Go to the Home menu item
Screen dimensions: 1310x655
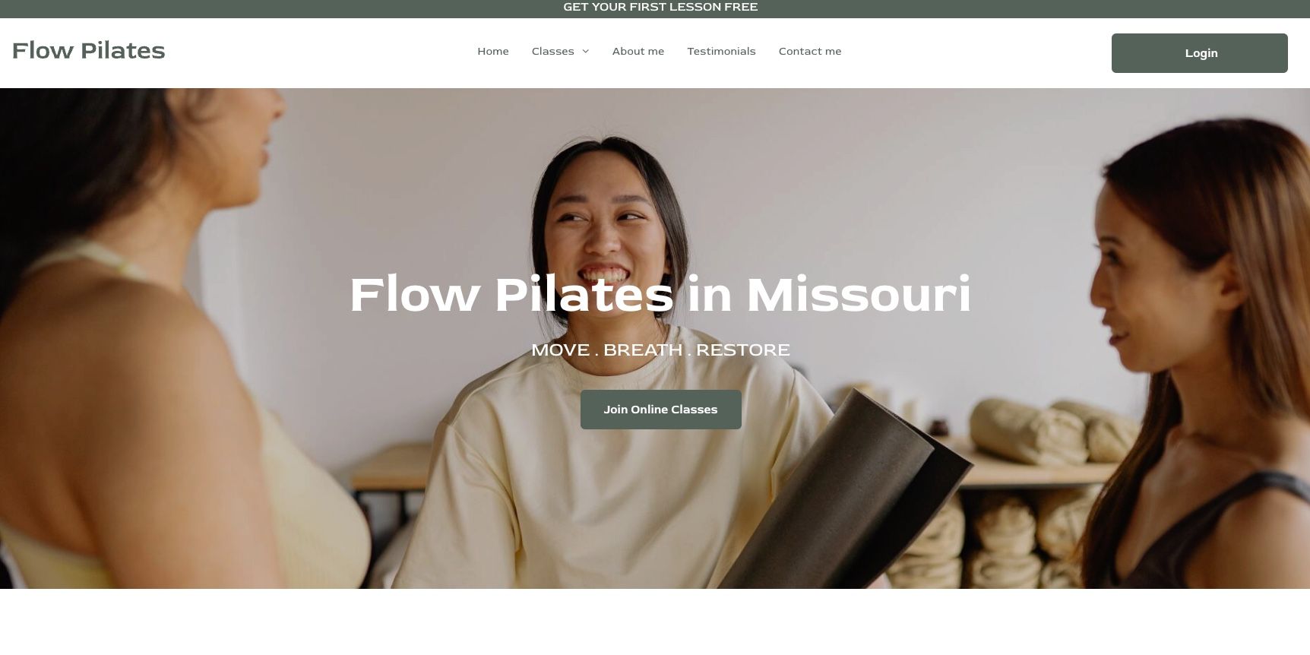(493, 52)
